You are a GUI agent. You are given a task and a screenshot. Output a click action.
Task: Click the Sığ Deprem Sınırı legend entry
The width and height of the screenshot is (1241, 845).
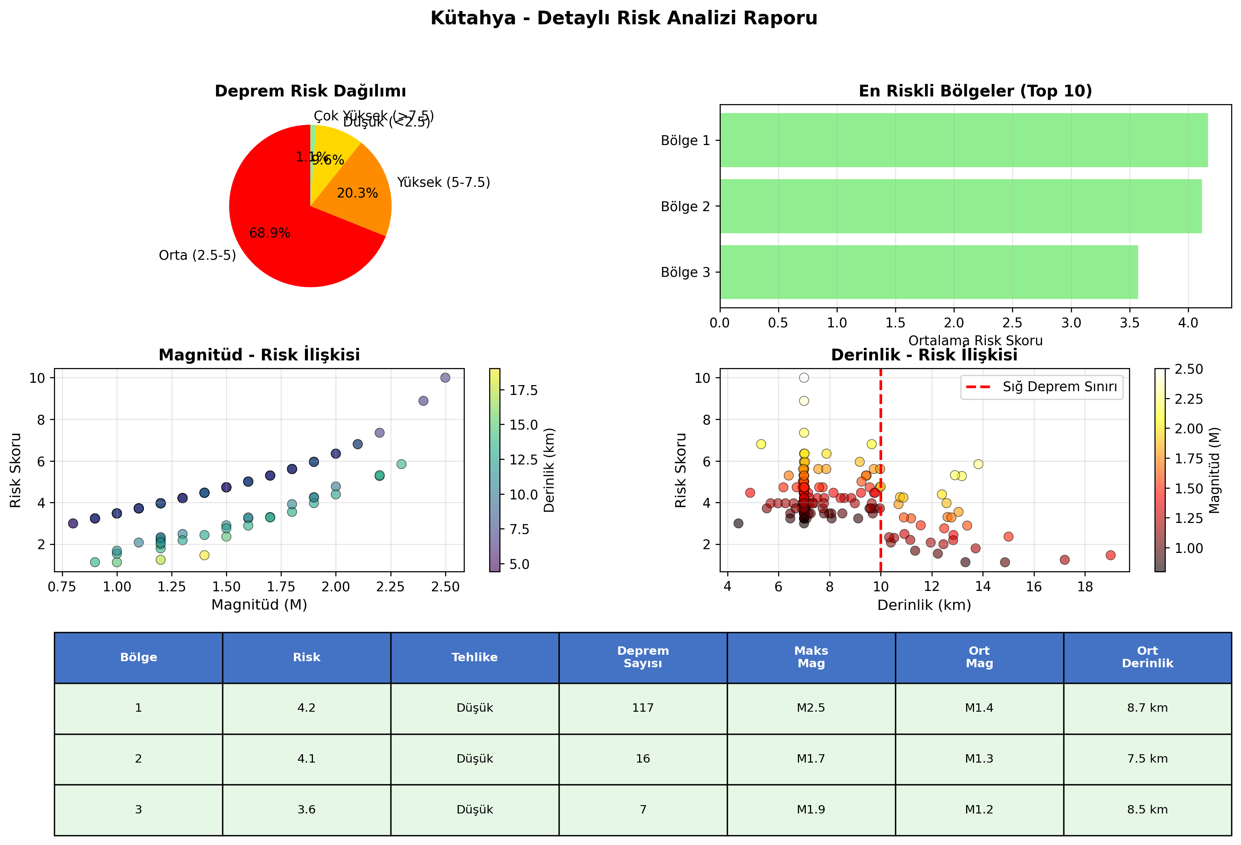click(x=1042, y=387)
